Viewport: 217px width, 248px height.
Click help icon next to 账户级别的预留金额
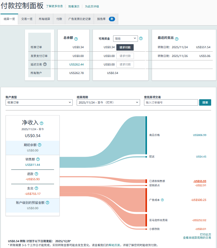(x=47, y=203)
